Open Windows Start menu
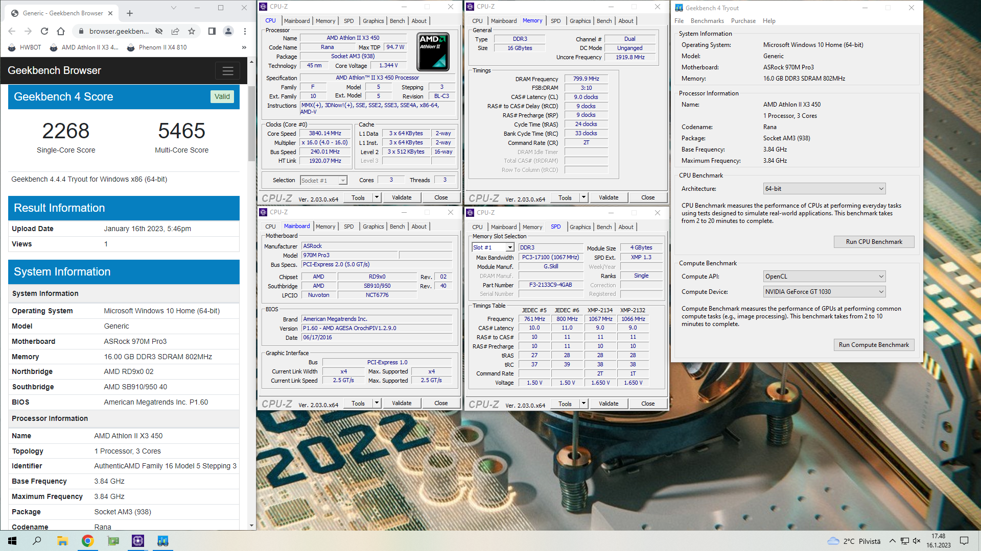This screenshot has height=551, width=981. [x=12, y=541]
